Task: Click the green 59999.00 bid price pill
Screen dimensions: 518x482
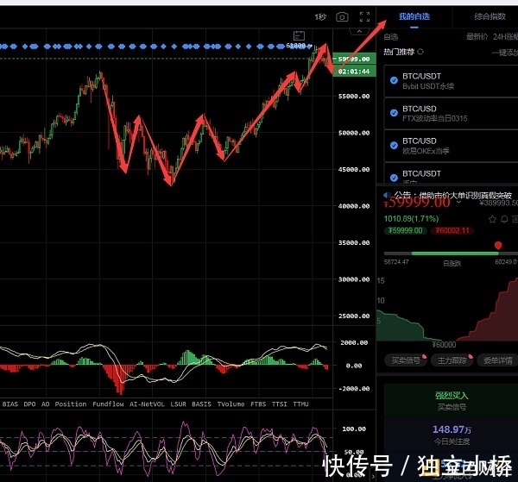Action: [406, 230]
